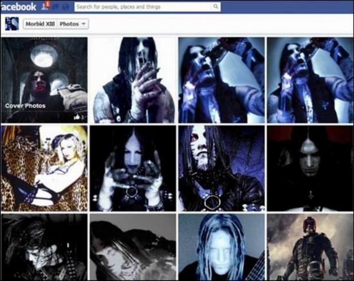Open photo of pale face holding hands up
Image resolution: width=354 pixels, height=281 pixels.
[133, 168]
